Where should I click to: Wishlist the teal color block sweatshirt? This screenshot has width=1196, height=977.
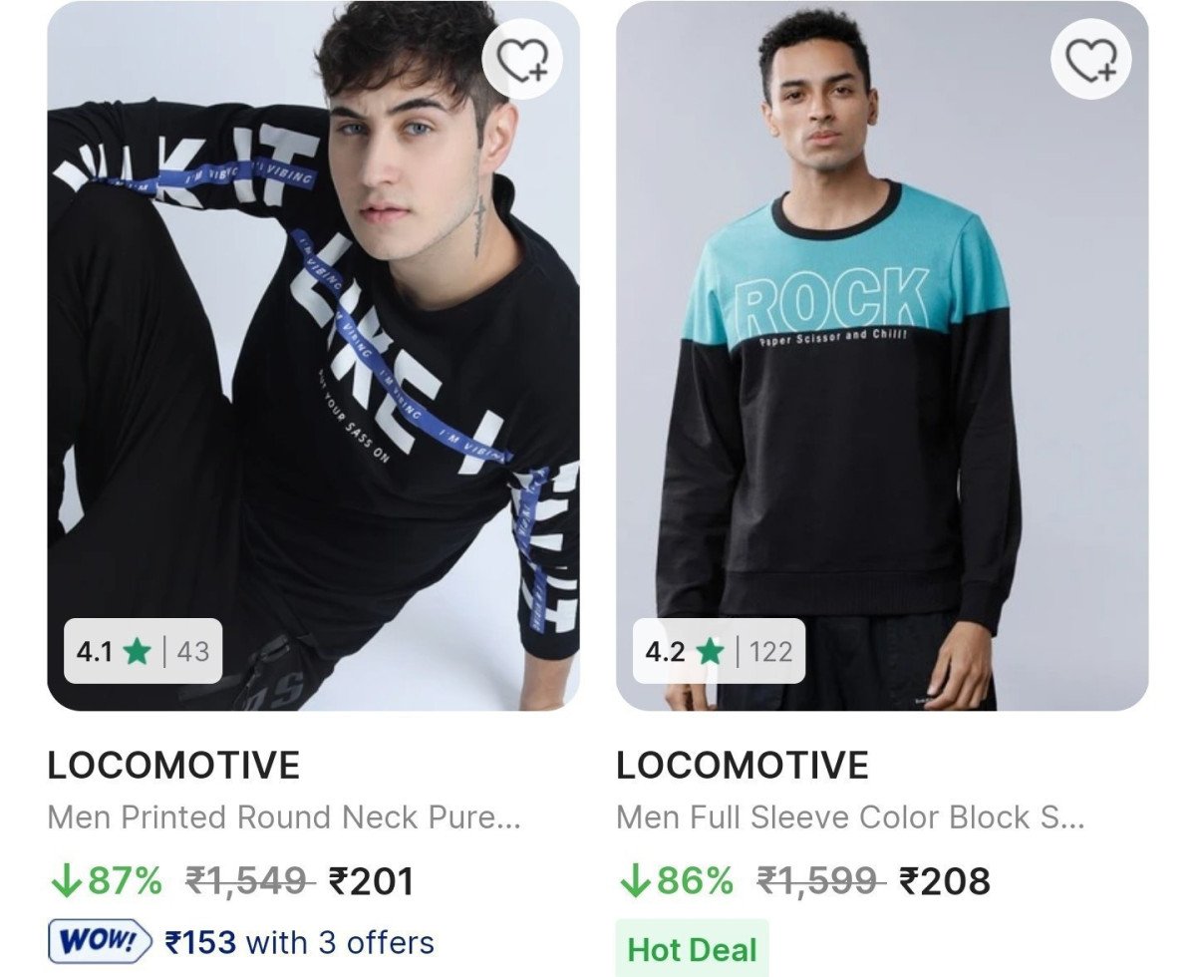click(x=1091, y=60)
